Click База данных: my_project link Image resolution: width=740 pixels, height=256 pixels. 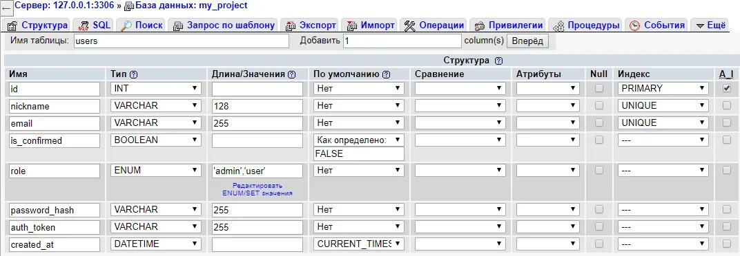[191, 6]
